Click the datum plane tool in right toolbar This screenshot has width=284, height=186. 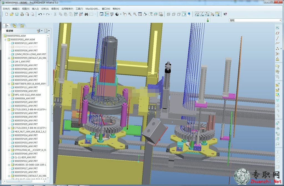[x=277, y=33]
